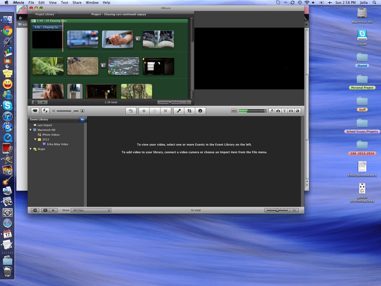Toggle audio skimming button

pos(234,111)
